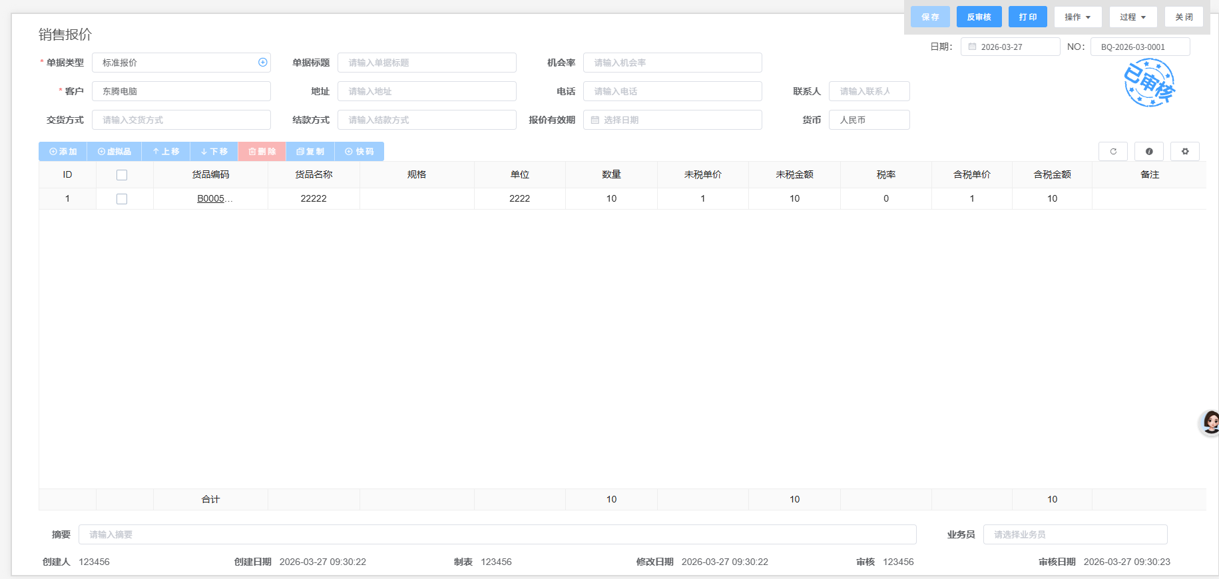Open the 报价有效期 date picker

pyautogui.click(x=672, y=120)
